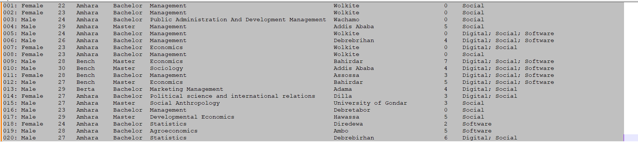
Task: Click 'Political science and international relations' text
Action: click(232, 96)
